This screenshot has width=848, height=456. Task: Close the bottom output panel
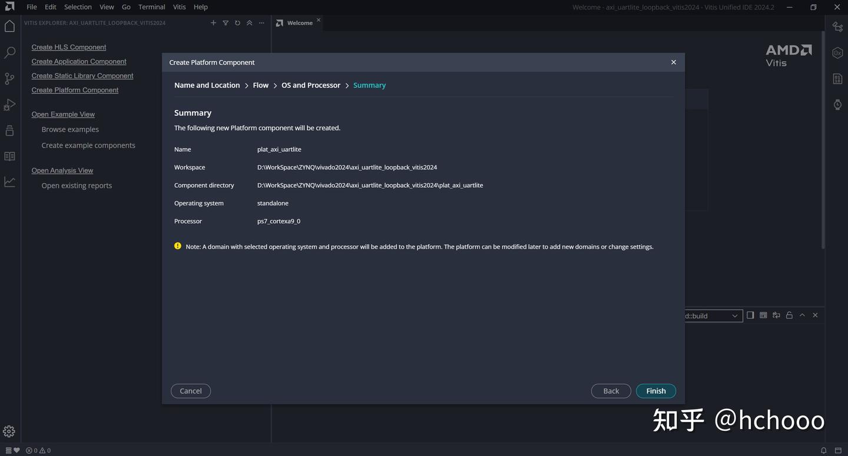pos(815,315)
